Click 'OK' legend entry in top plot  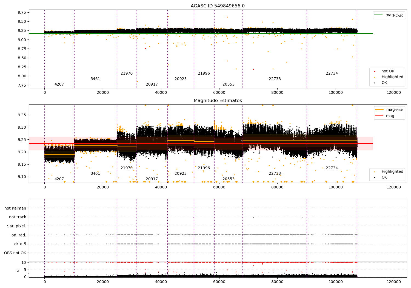(384, 83)
